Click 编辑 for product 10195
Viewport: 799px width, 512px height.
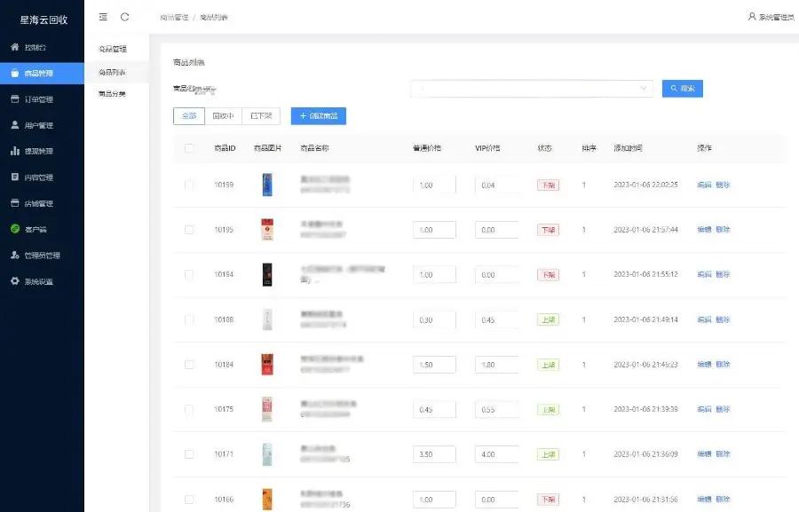tap(704, 230)
